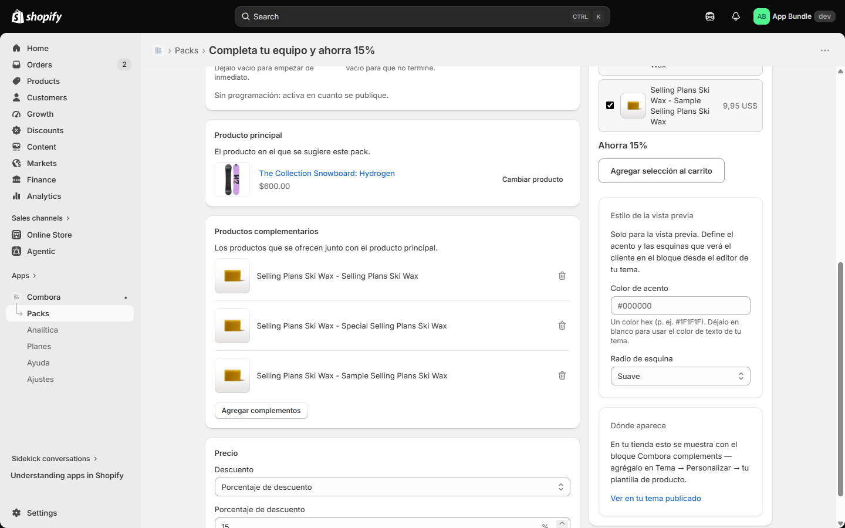Click the Orders count badge 2

point(124,65)
